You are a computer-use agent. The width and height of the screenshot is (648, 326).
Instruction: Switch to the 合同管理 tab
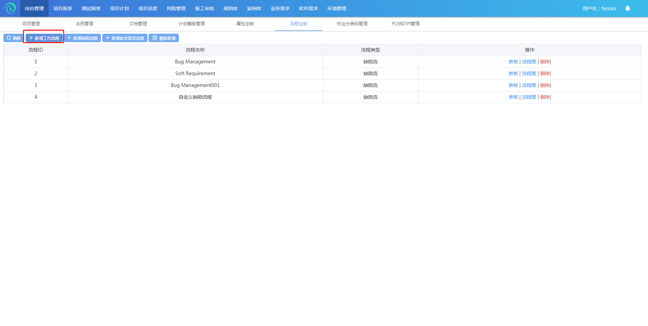(x=84, y=24)
